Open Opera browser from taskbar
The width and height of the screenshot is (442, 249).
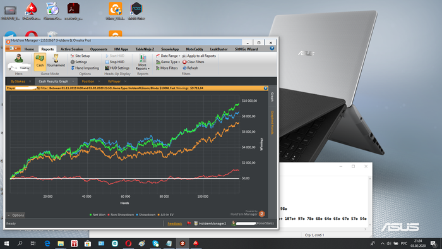128,243
